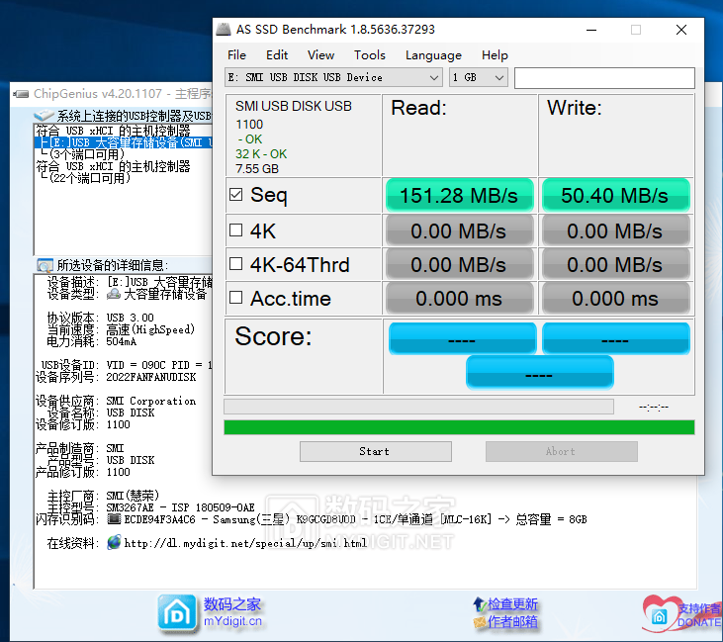Enable the 4K benchmark checkbox
This screenshot has height=642, width=723.
pyautogui.click(x=235, y=229)
